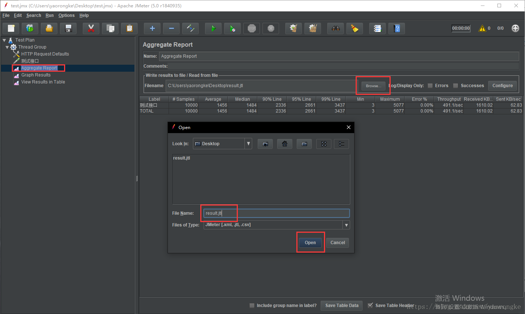525x314 pixels.
Task: Open the Run menu
Action: point(50,15)
